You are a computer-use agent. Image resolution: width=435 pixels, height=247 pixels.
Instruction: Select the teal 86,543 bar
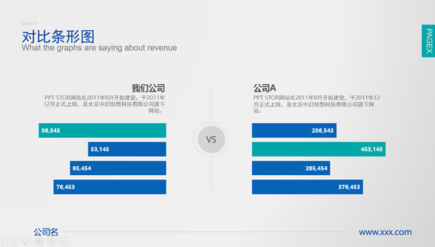coord(102,130)
